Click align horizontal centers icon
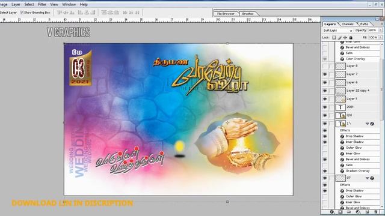This screenshot has height=216, width=385. pyautogui.click(x=87, y=12)
